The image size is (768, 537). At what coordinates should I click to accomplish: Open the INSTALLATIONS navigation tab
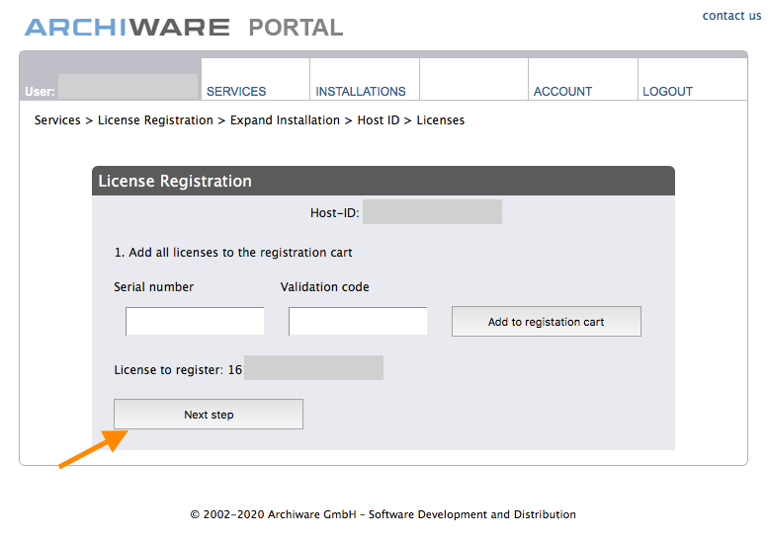(365, 79)
